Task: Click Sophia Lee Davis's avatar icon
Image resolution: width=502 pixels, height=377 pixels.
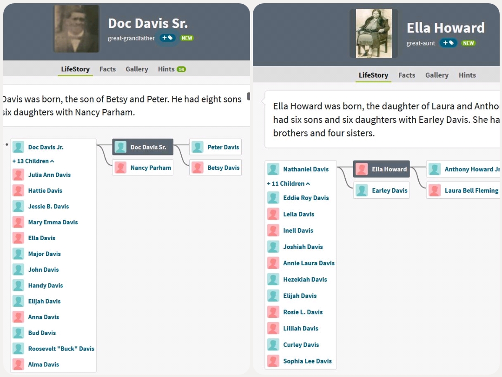Action: 273,361
